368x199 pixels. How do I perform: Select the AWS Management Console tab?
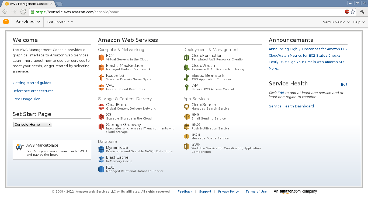(x=28, y=4)
